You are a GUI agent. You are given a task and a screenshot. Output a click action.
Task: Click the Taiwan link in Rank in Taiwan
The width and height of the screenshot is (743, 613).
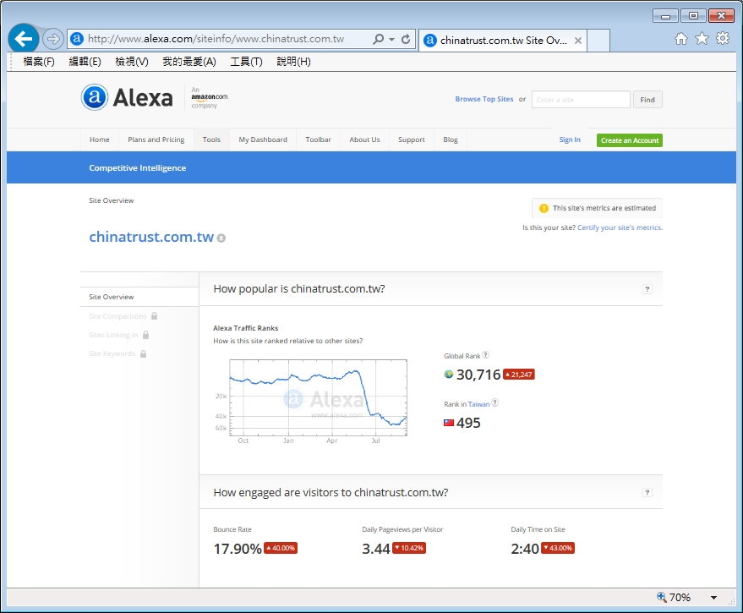tap(478, 404)
